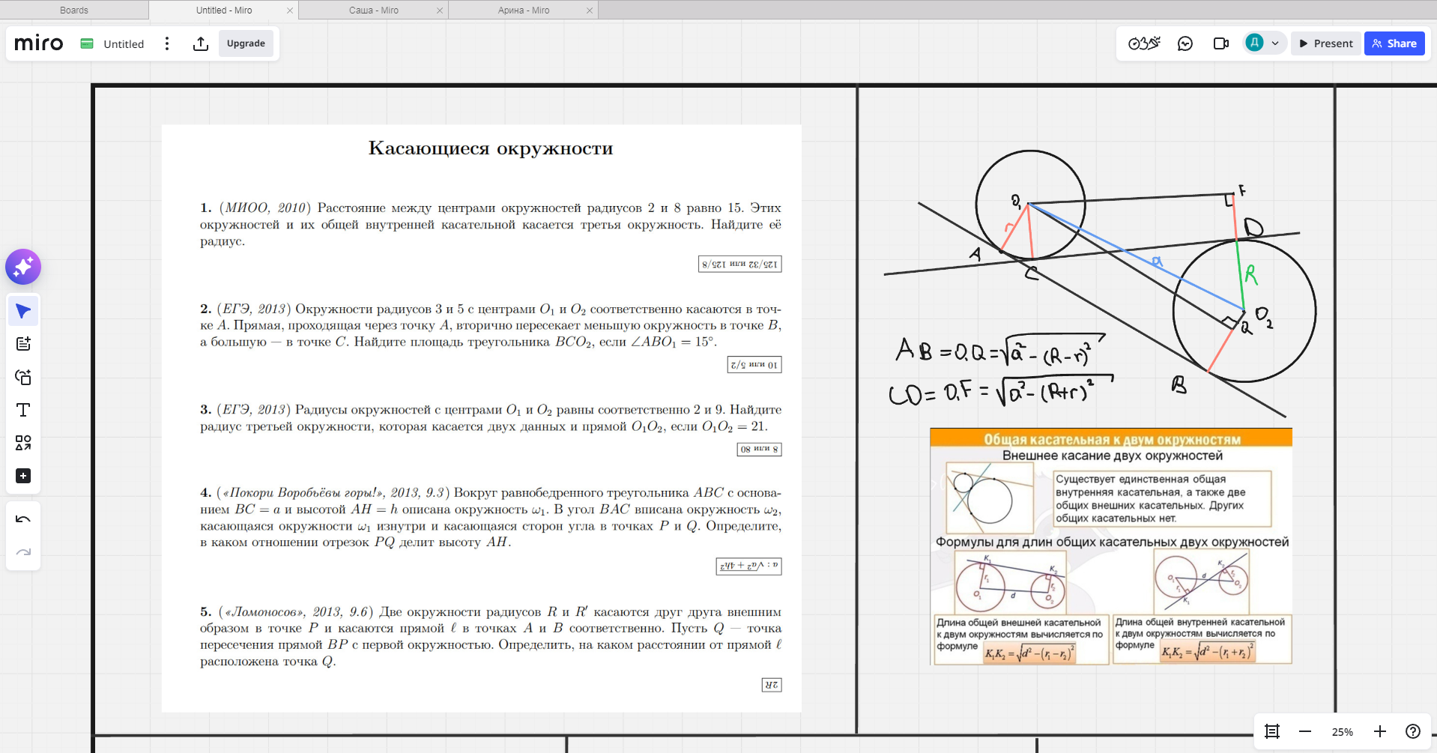This screenshot has width=1437, height=753.
Task: Start a video call via the camera icon
Action: pos(1220,43)
